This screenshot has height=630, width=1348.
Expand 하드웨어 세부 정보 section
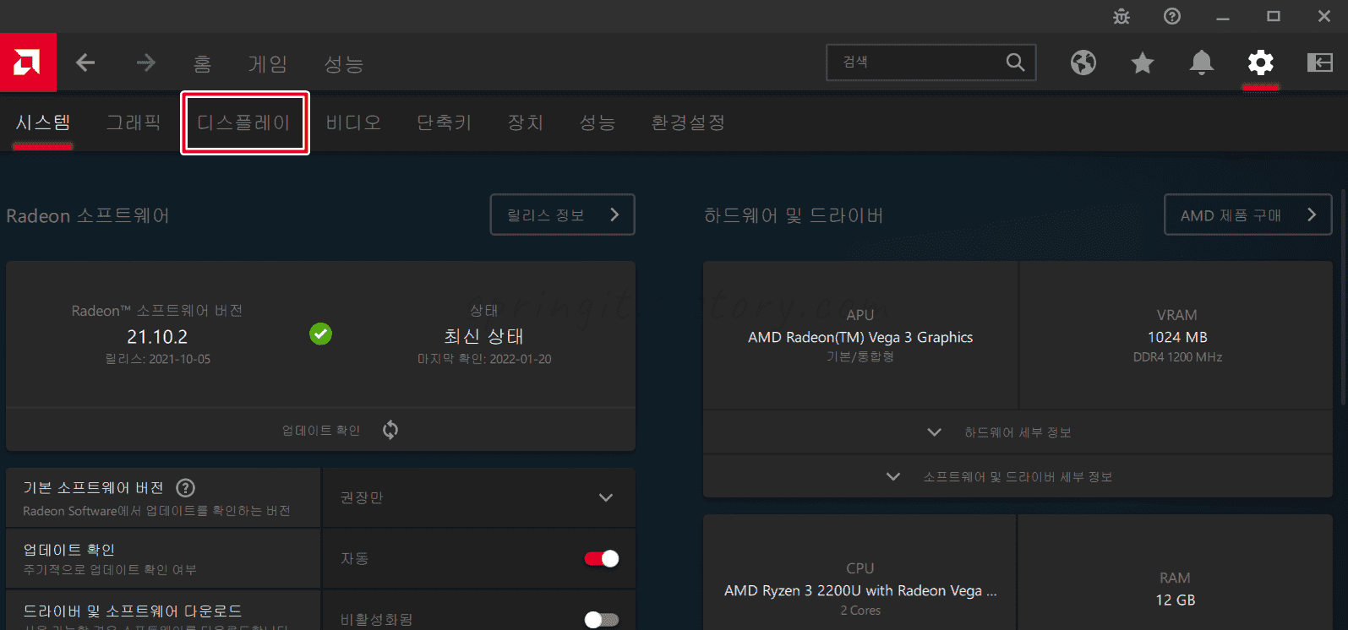coord(1018,432)
